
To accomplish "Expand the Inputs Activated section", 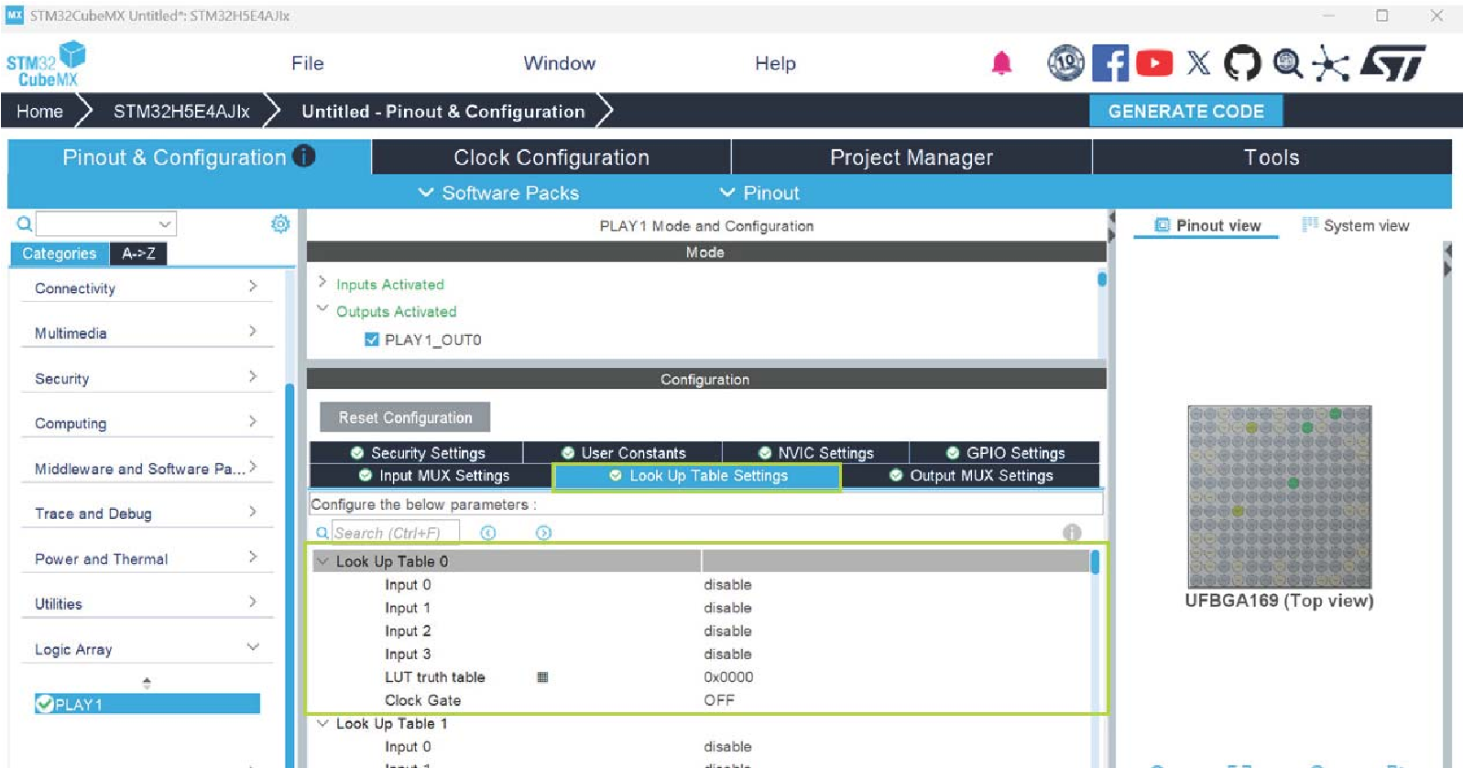I will click(x=322, y=282).
